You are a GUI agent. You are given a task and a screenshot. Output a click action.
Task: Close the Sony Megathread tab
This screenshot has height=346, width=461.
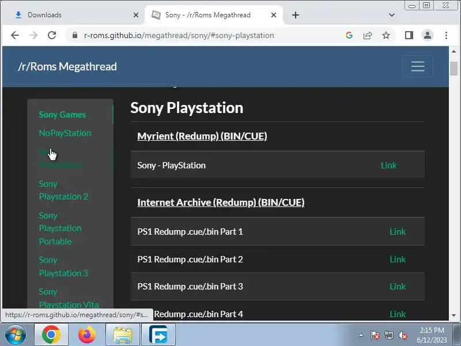273,15
